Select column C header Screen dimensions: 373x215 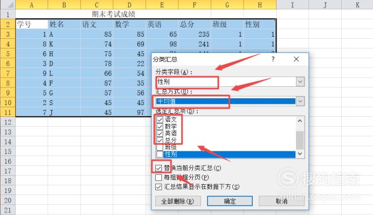[x=97, y=5]
